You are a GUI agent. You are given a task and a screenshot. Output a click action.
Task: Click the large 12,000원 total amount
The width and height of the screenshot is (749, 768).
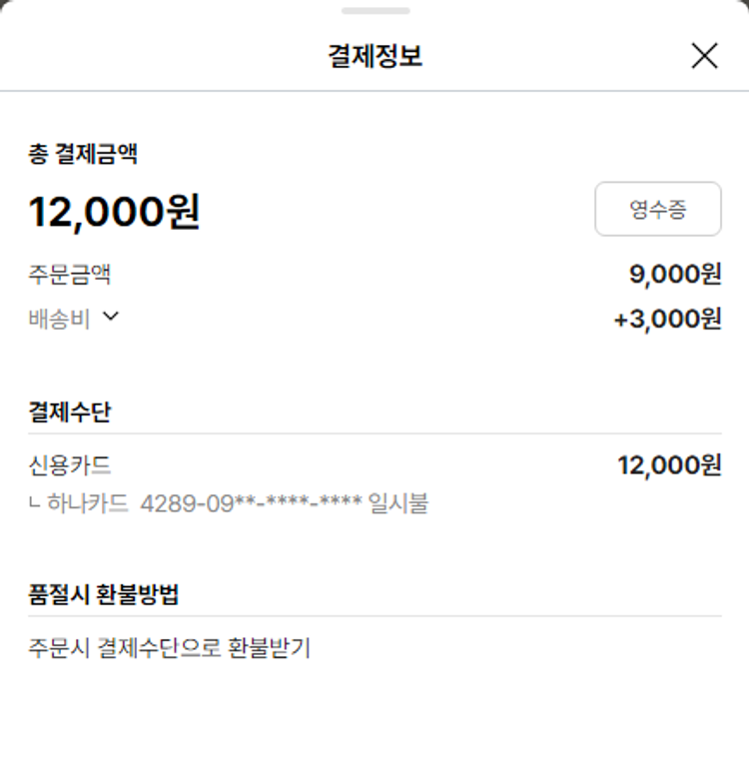coord(114,211)
